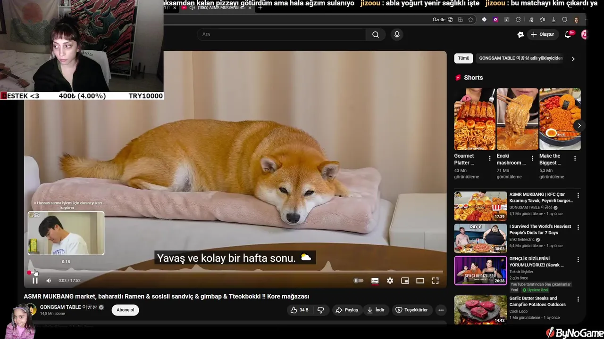The height and width of the screenshot is (339, 604).
Task: Open YouTube notifications bell
Action: [x=568, y=34]
